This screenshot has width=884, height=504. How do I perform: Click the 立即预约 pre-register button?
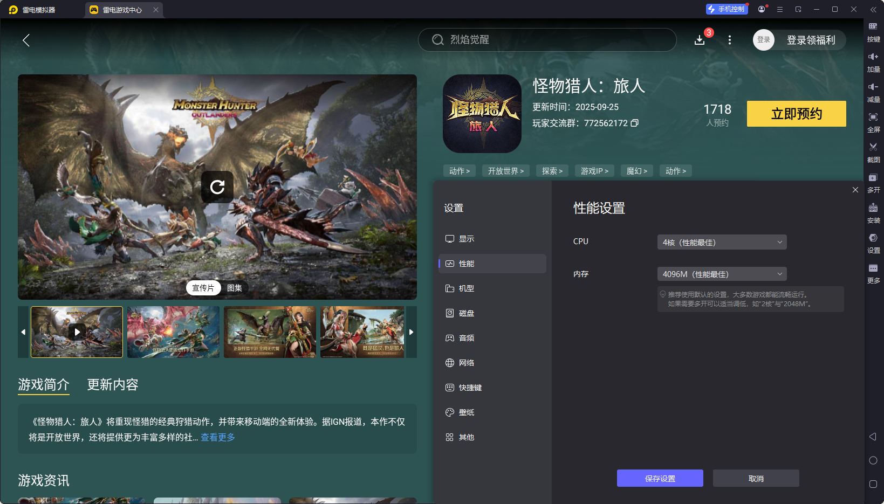coord(796,114)
